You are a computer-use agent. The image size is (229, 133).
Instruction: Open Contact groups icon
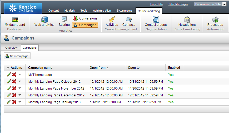click(x=156, y=19)
